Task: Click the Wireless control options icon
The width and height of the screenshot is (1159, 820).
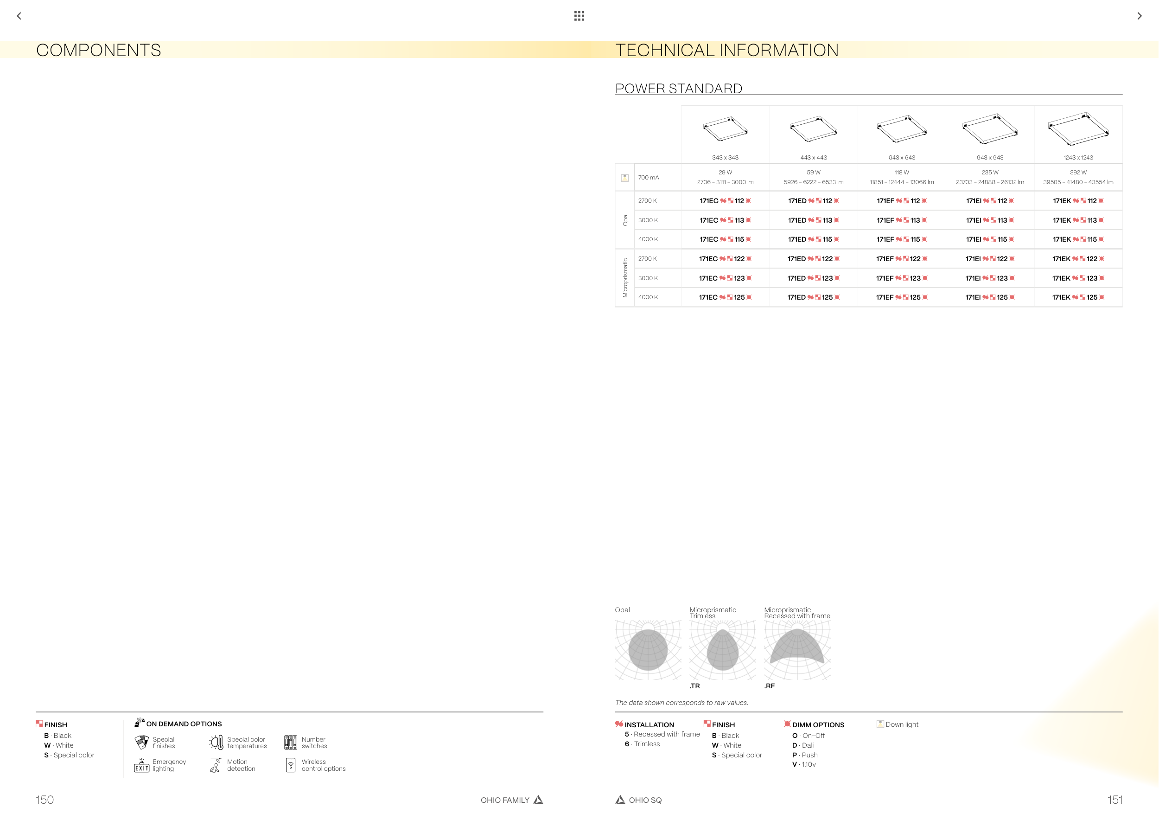Action: point(291,765)
